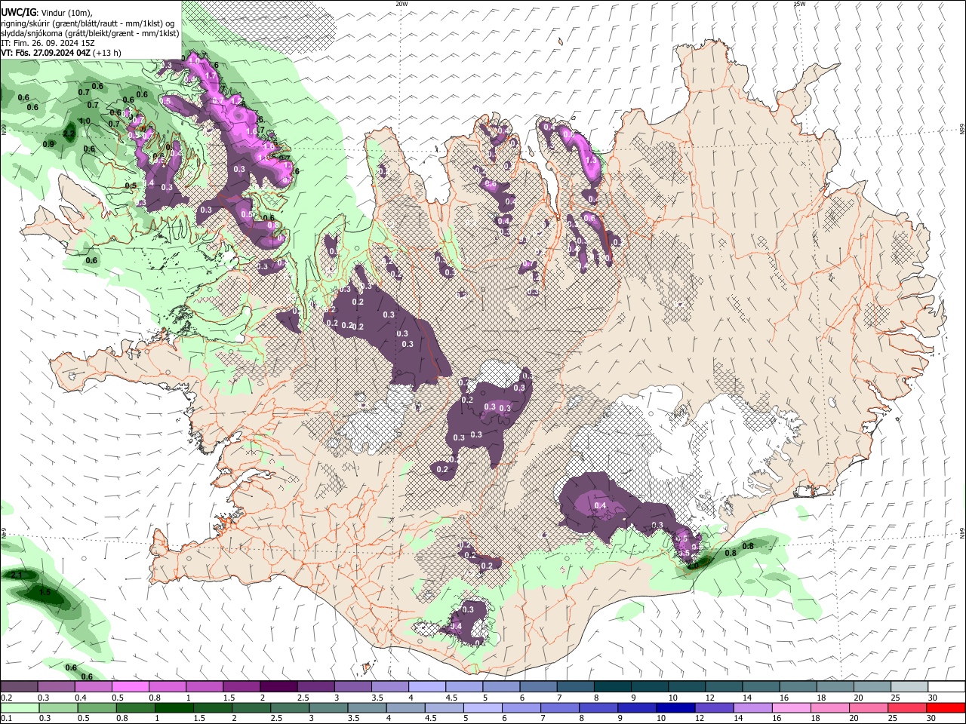Pick pink rain swatch between 18 and 20

tap(830, 708)
